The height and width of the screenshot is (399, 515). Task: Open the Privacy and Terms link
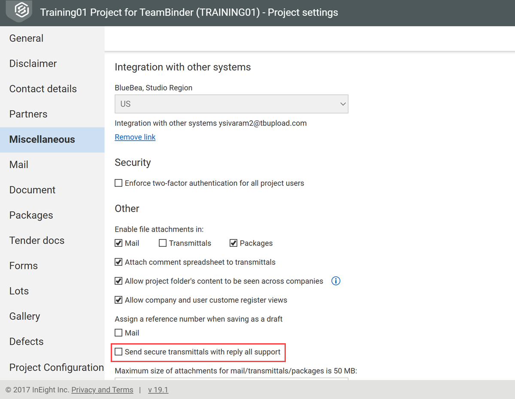click(x=102, y=390)
